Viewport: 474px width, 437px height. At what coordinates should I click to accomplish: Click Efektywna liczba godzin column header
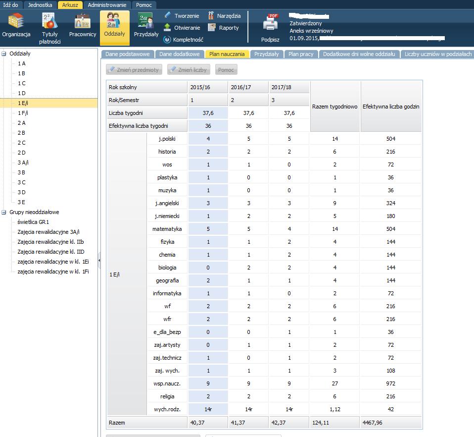(x=391, y=107)
